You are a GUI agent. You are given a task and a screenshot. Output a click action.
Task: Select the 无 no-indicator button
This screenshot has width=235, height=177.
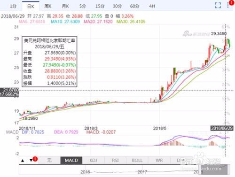click(49, 160)
